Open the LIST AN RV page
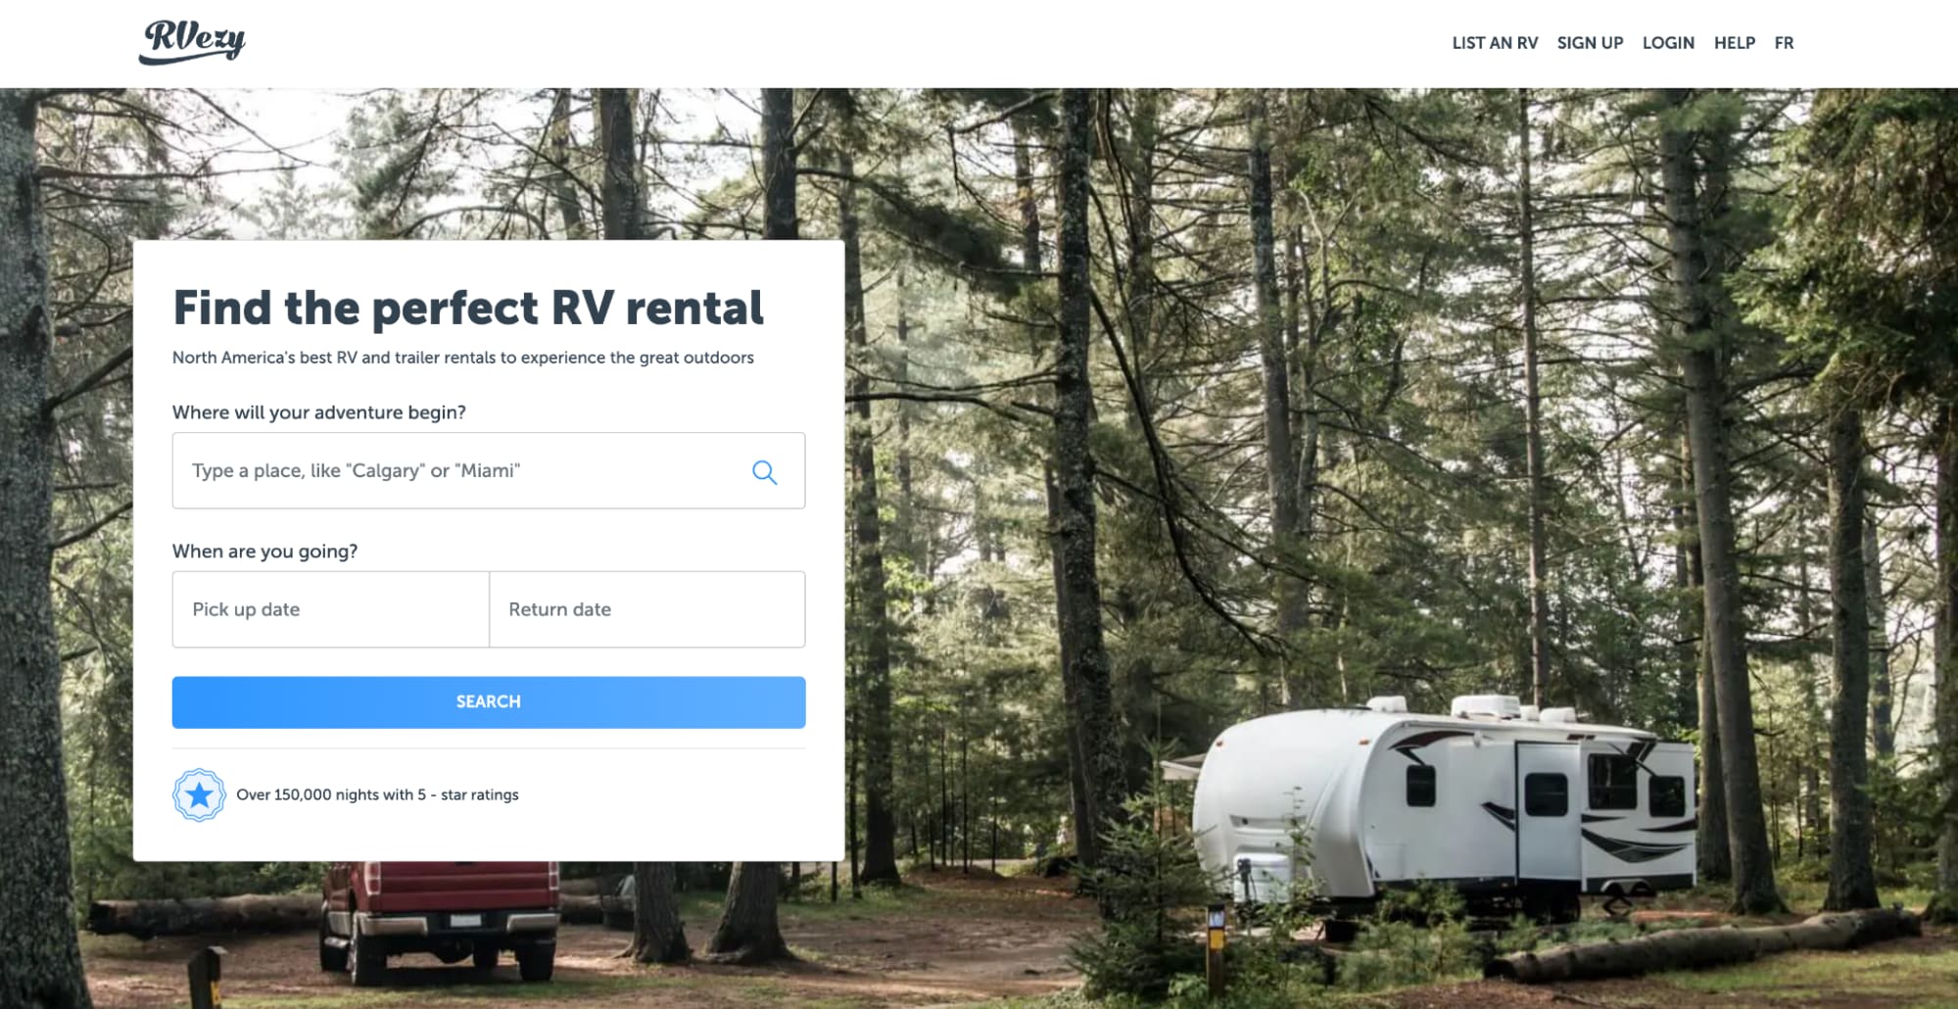The height and width of the screenshot is (1009, 1958). 1495,43
